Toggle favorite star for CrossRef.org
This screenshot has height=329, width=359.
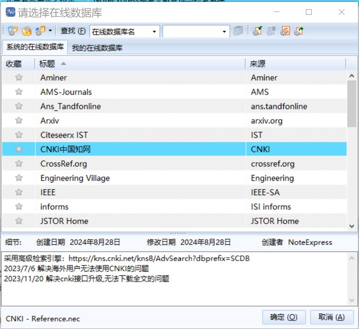pos(19,164)
